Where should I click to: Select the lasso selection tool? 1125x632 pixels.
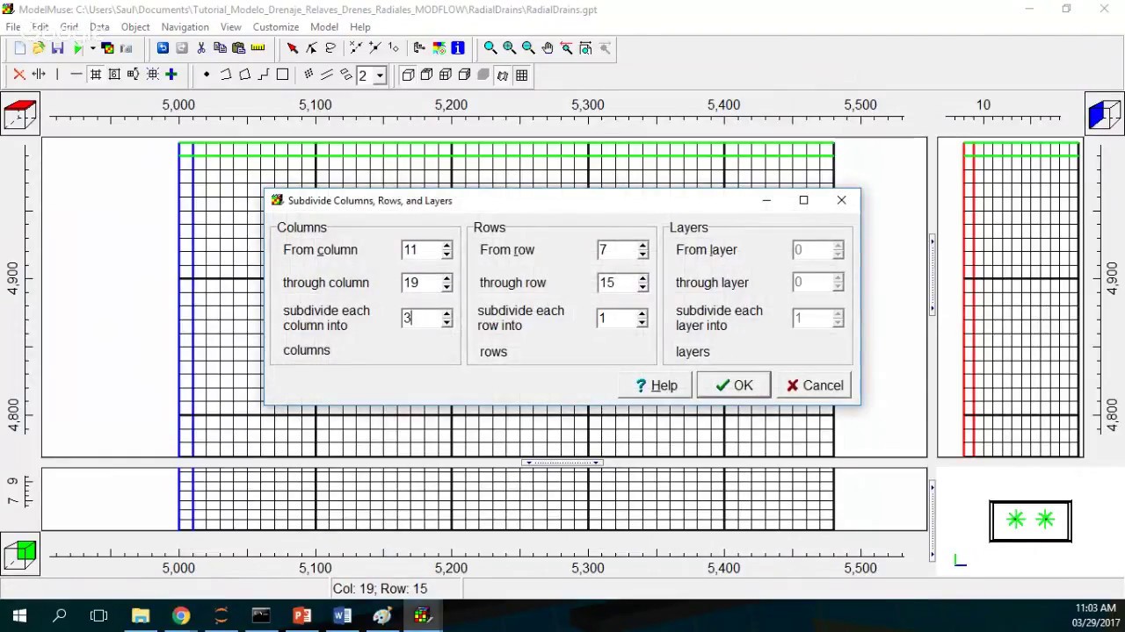(x=330, y=48)
